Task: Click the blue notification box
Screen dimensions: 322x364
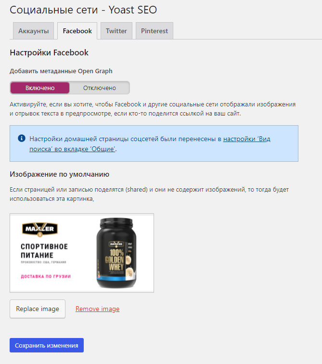Action: (x=154, y=143)
